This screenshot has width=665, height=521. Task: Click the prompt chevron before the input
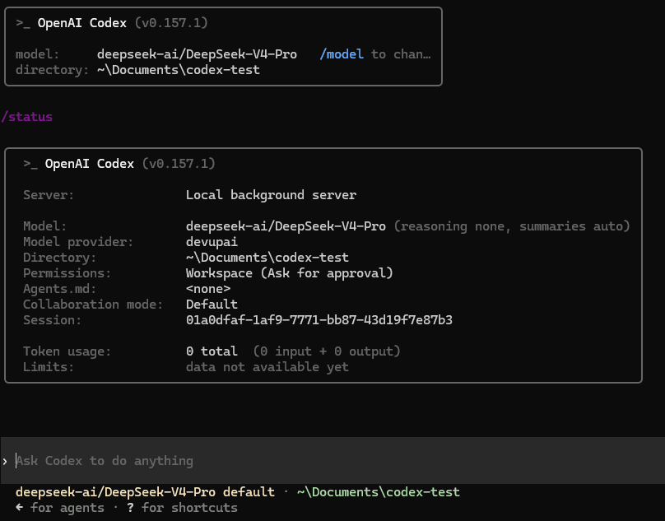[5, 461]
